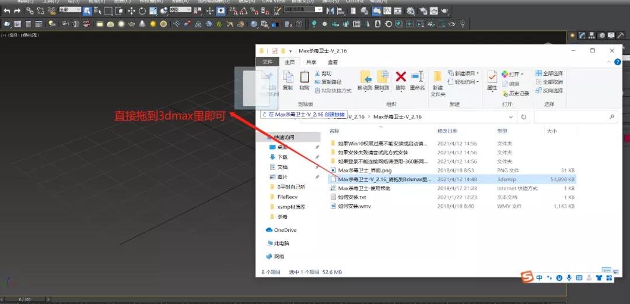Open the reference coordinate system dropdown
This screenshot has height=304, width=630.
180,10
